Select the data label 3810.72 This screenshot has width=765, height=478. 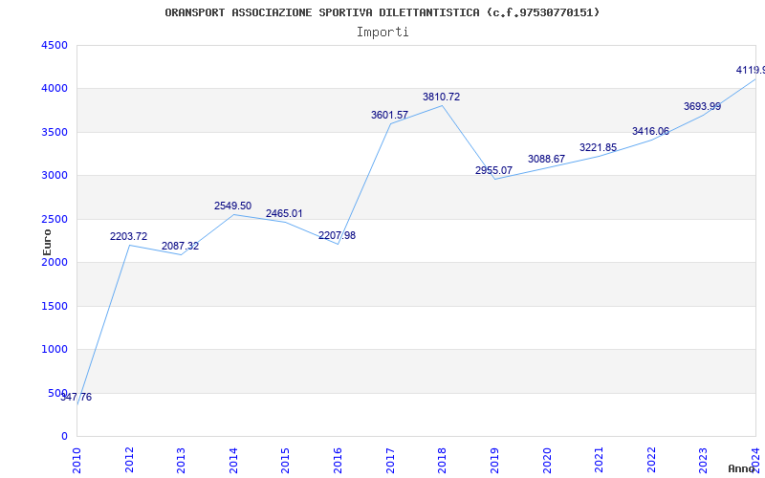click(x=441, y=98)
